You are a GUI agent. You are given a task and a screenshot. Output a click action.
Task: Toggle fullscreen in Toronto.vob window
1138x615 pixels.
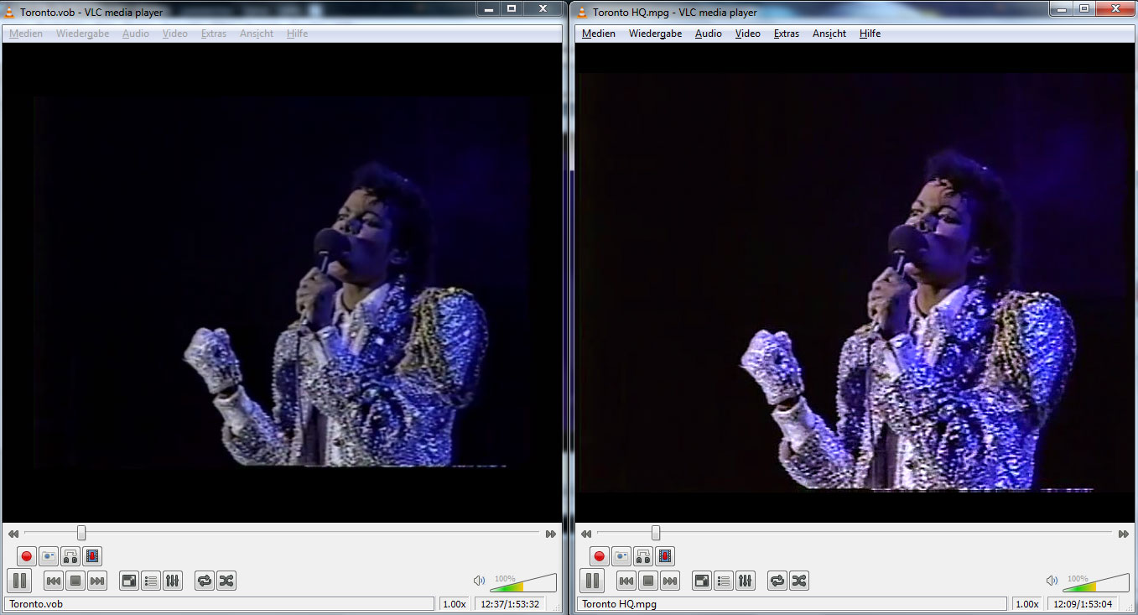[129, 581]
